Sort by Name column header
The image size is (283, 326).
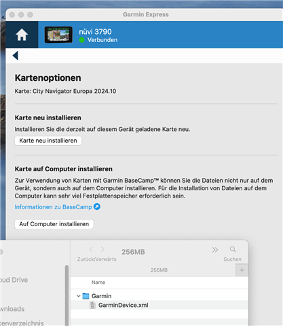coord(98,283)
